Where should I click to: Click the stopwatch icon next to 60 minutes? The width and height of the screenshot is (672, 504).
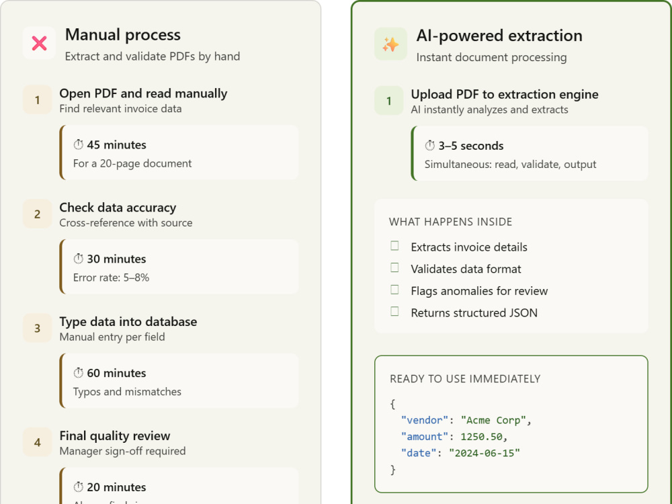79,373
